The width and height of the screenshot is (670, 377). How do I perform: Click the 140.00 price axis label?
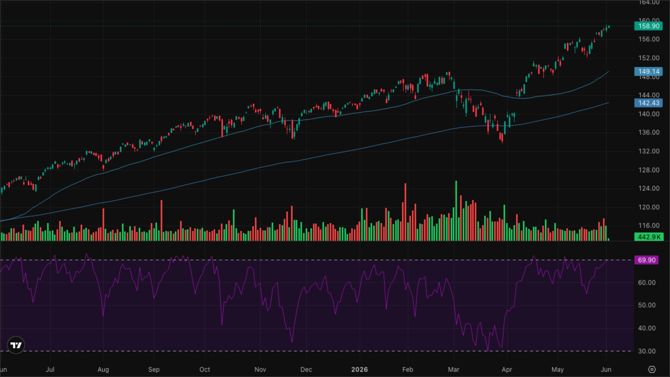click(x=649, y=114)
